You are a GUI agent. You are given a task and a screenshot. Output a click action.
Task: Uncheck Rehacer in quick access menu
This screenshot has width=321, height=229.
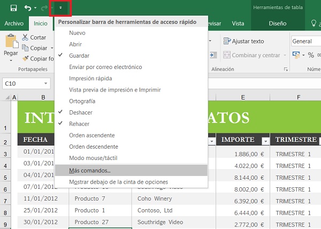131,124
